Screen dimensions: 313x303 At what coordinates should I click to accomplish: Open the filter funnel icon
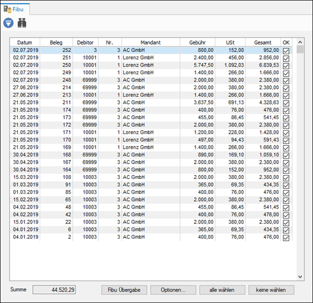(8, 23)
